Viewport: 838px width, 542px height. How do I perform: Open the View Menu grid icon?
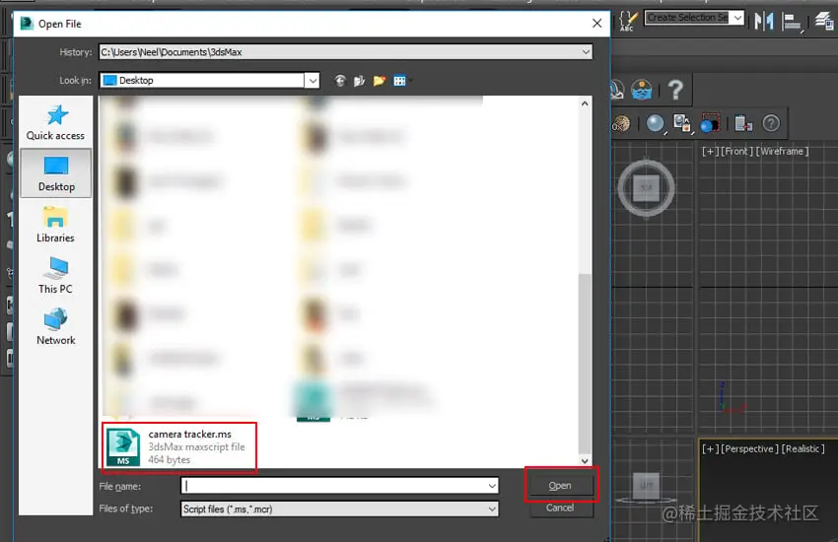[x=399, y=81]
